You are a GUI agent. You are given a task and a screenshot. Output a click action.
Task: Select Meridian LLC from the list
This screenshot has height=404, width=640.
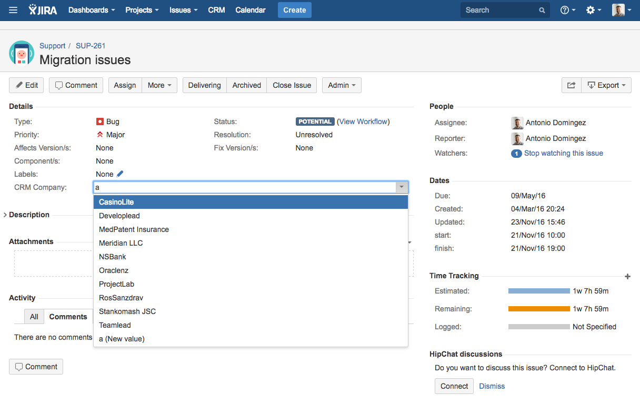(121, 243)
